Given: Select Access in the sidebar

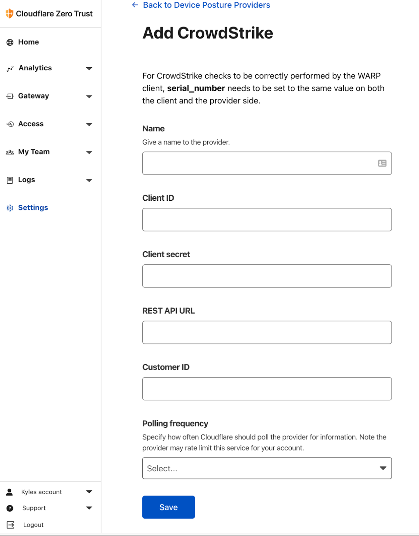Looking at the screenshot, I should tap(31, 124).
